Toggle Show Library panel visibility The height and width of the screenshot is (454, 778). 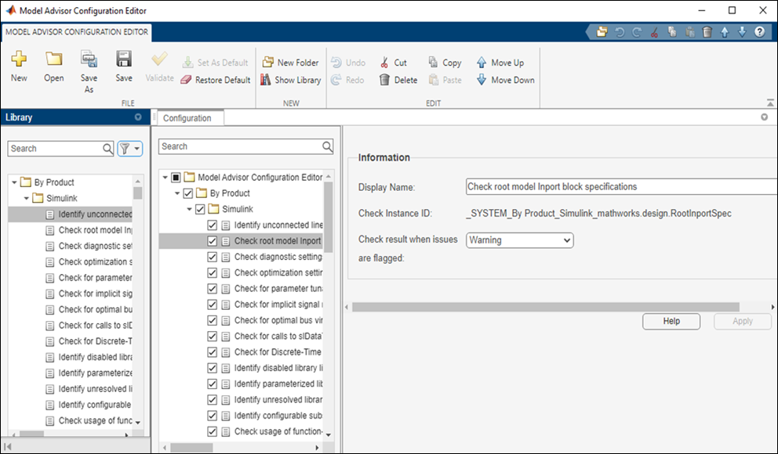click(290, 79)
